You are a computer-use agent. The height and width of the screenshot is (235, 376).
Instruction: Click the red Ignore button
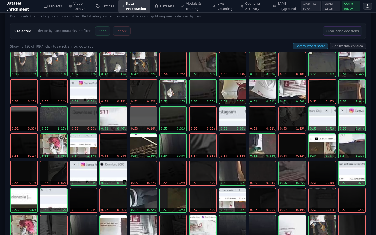[122, 31]
